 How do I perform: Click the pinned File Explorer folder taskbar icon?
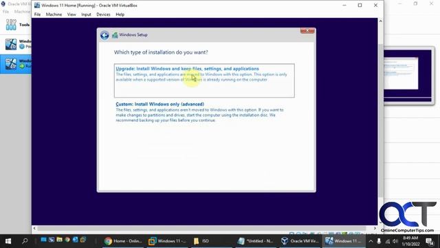click(59, 240)
